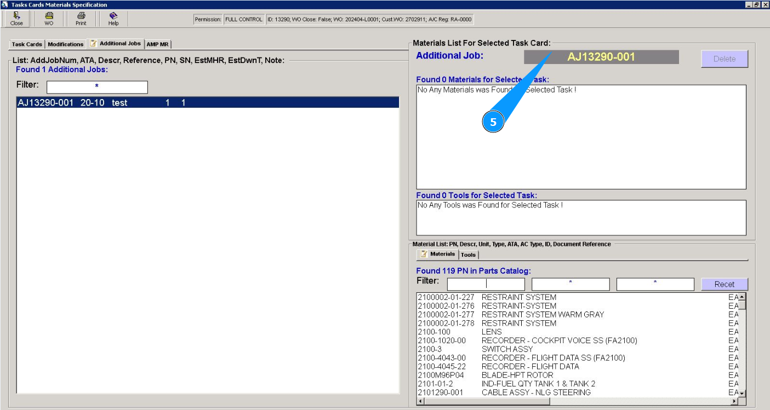This screenshot has height=410, width=770.
Task: Open the WO work order toolbar icon
Action: 49,19
